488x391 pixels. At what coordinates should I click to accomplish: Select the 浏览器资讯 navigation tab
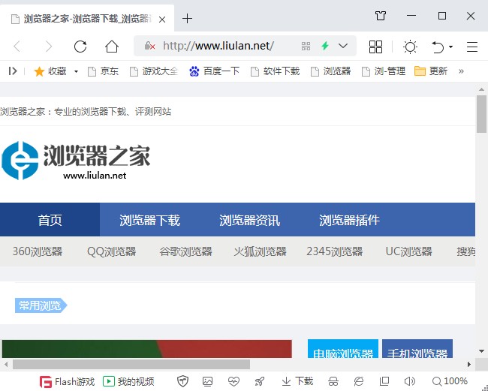[249, 220]
